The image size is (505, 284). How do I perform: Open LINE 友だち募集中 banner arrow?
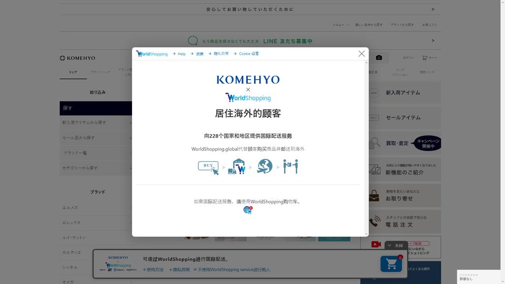coord(433,40)
